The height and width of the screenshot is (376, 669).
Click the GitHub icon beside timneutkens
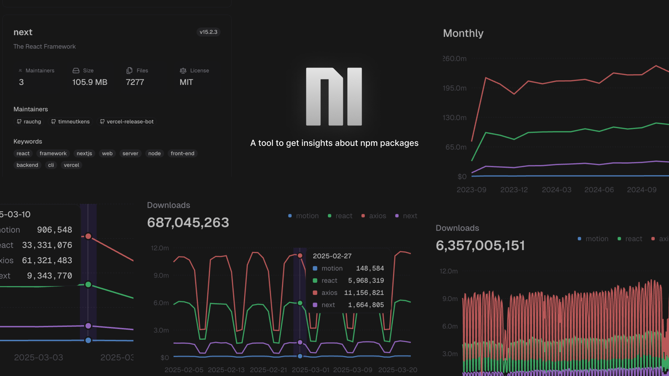53,122
